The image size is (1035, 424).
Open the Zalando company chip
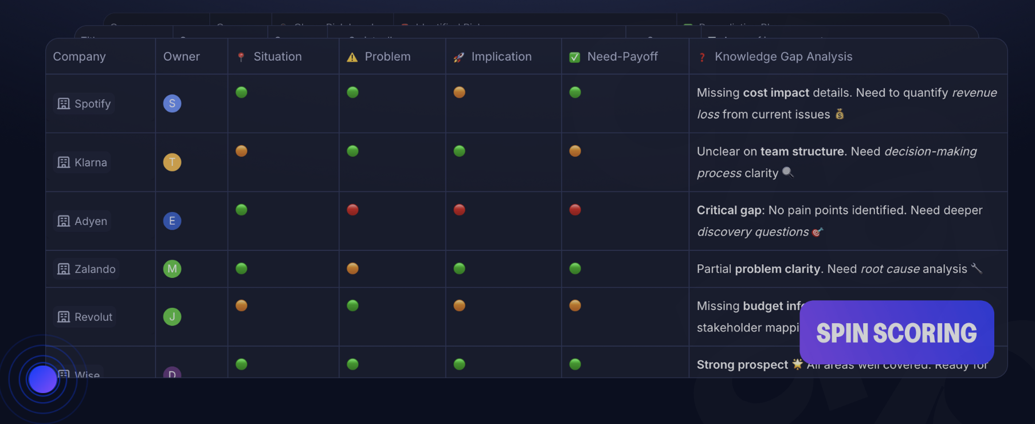(87, 269)
